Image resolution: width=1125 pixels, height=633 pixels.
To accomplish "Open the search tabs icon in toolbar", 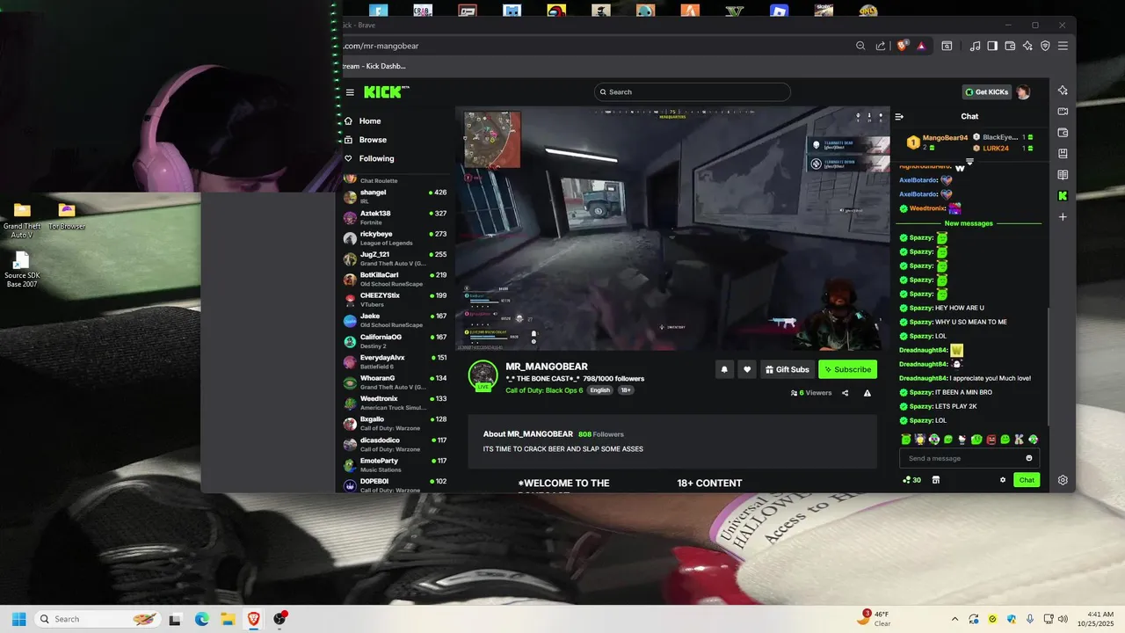I will click(x=947, y=46).
